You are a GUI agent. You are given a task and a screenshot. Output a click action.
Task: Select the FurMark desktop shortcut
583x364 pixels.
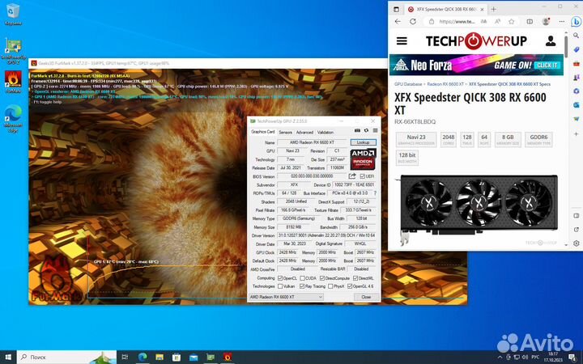click(13, 82)
